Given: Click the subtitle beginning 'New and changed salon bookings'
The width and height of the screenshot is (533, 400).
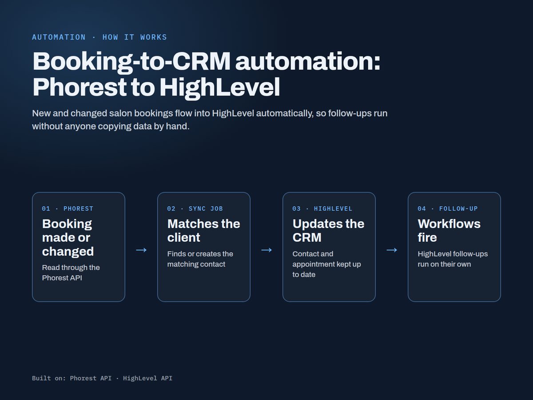Looking at the screenshot, I should click(x=210, y=120).
